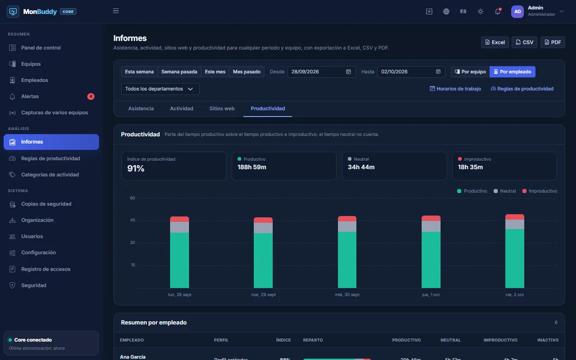
Task: Toggle Neutral series in chart legend
Action: pyautogui.click(x=505, y=191)
